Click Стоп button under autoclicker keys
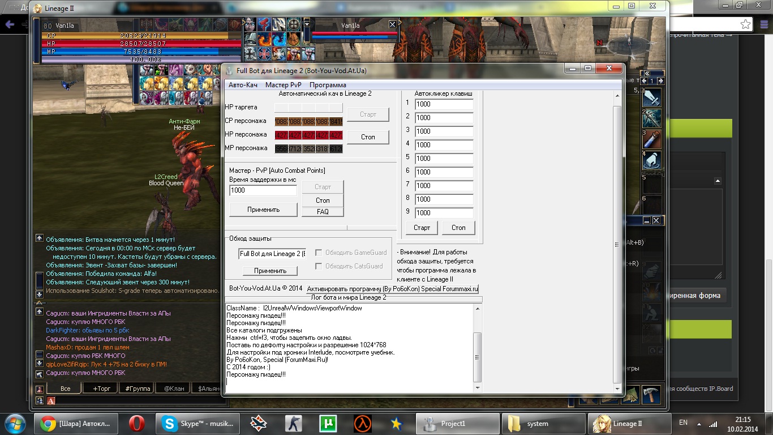 point(458,228)
